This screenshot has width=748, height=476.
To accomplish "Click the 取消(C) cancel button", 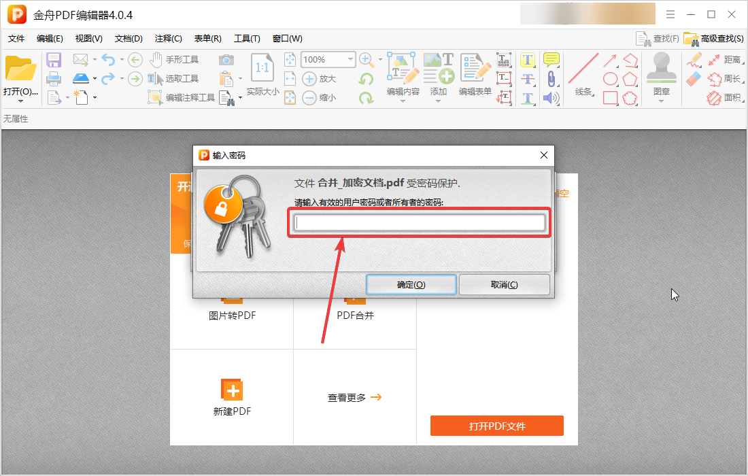I will tap(504, 285).
